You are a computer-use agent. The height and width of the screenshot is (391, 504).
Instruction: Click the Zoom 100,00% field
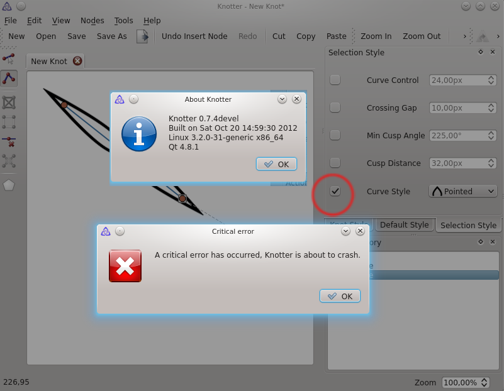click(x=466, y=382)
